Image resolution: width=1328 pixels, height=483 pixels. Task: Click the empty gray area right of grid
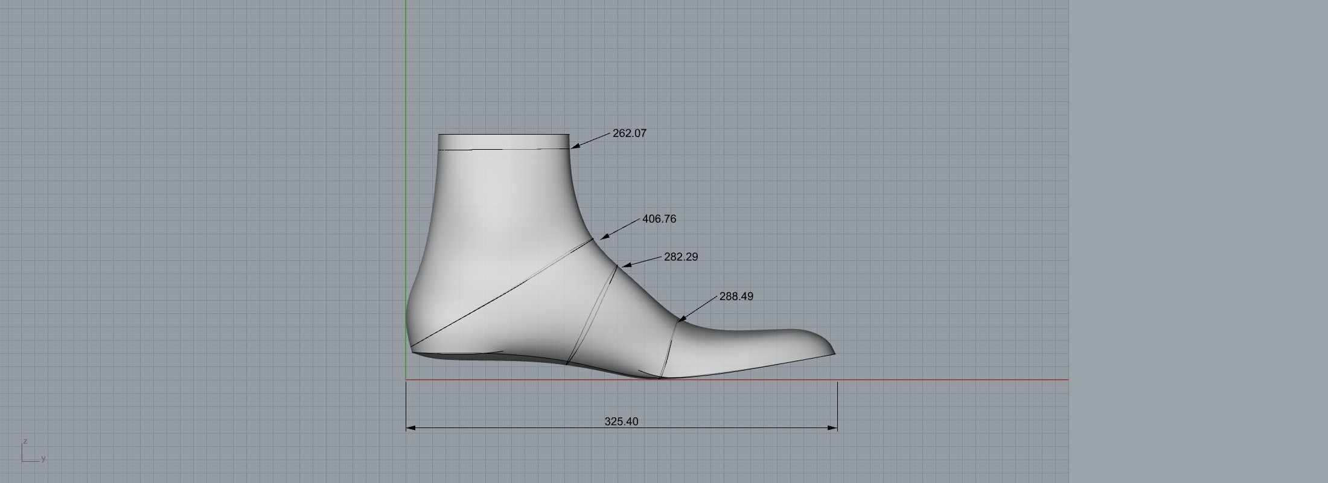click(1195, 241)
